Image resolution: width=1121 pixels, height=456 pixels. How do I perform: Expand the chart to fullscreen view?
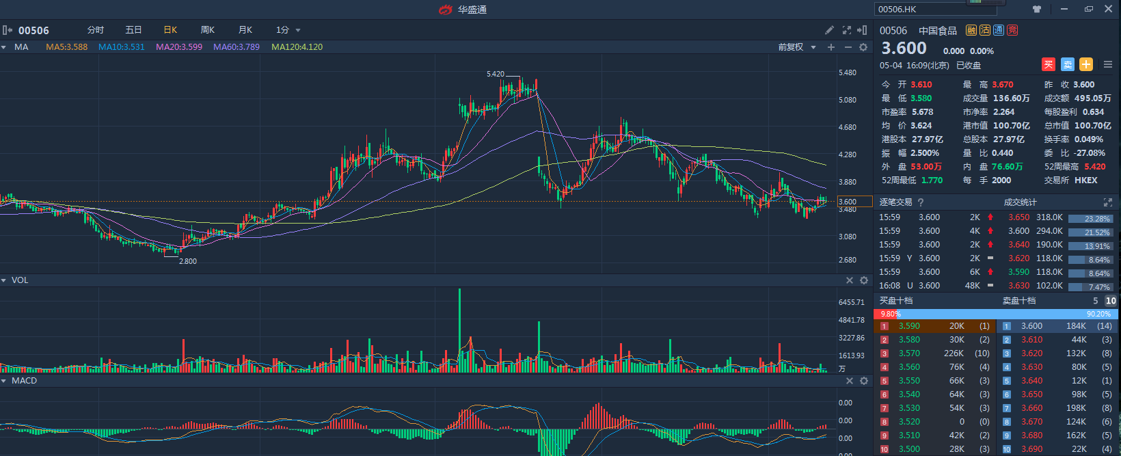847,30
